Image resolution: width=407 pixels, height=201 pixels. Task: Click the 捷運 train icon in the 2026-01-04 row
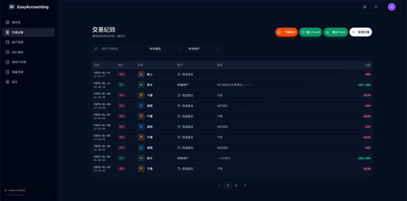[x=141, y=148]
